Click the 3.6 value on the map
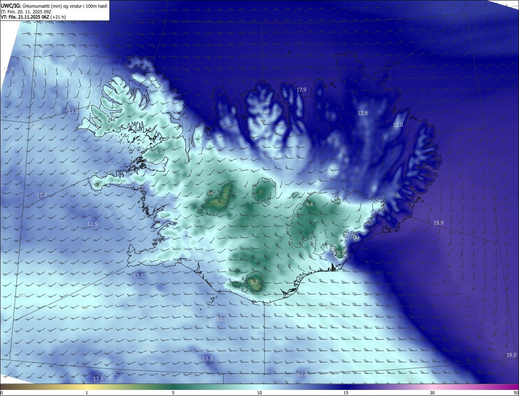Viewport: 519px width, 396px height. click(210, 194)
